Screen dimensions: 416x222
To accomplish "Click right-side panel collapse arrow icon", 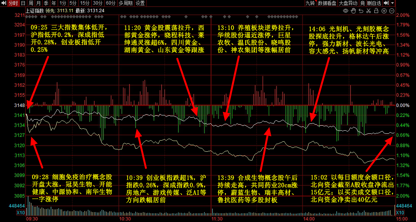I will pyautogui.click(x=386, y=3).
